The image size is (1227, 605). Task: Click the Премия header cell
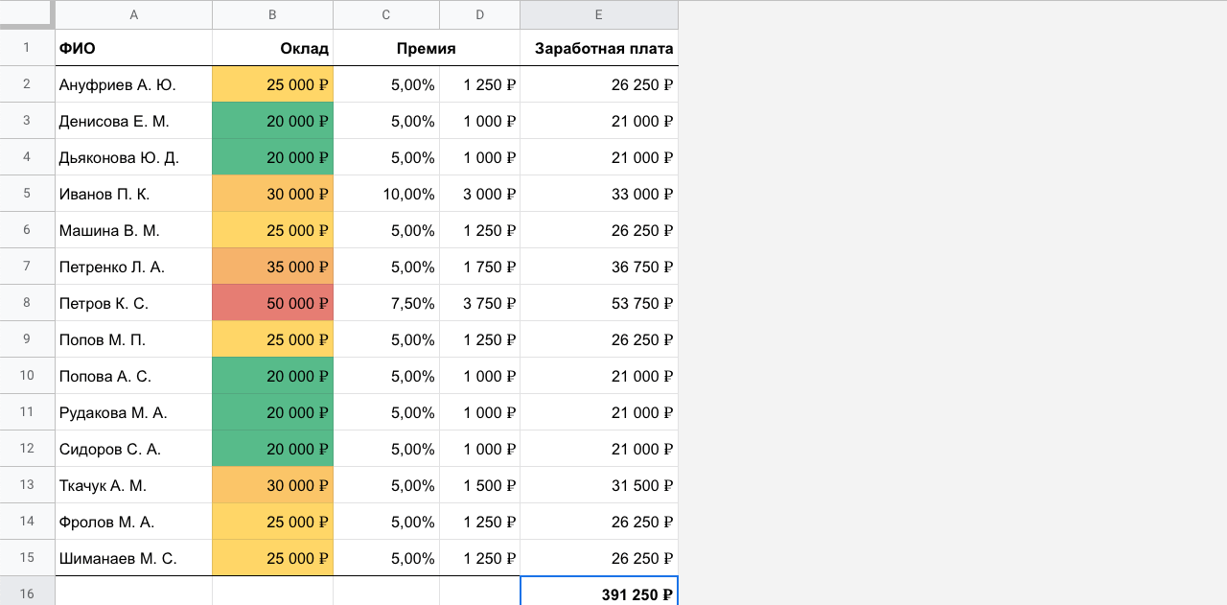pyautogui.click(x=427, y=48)
